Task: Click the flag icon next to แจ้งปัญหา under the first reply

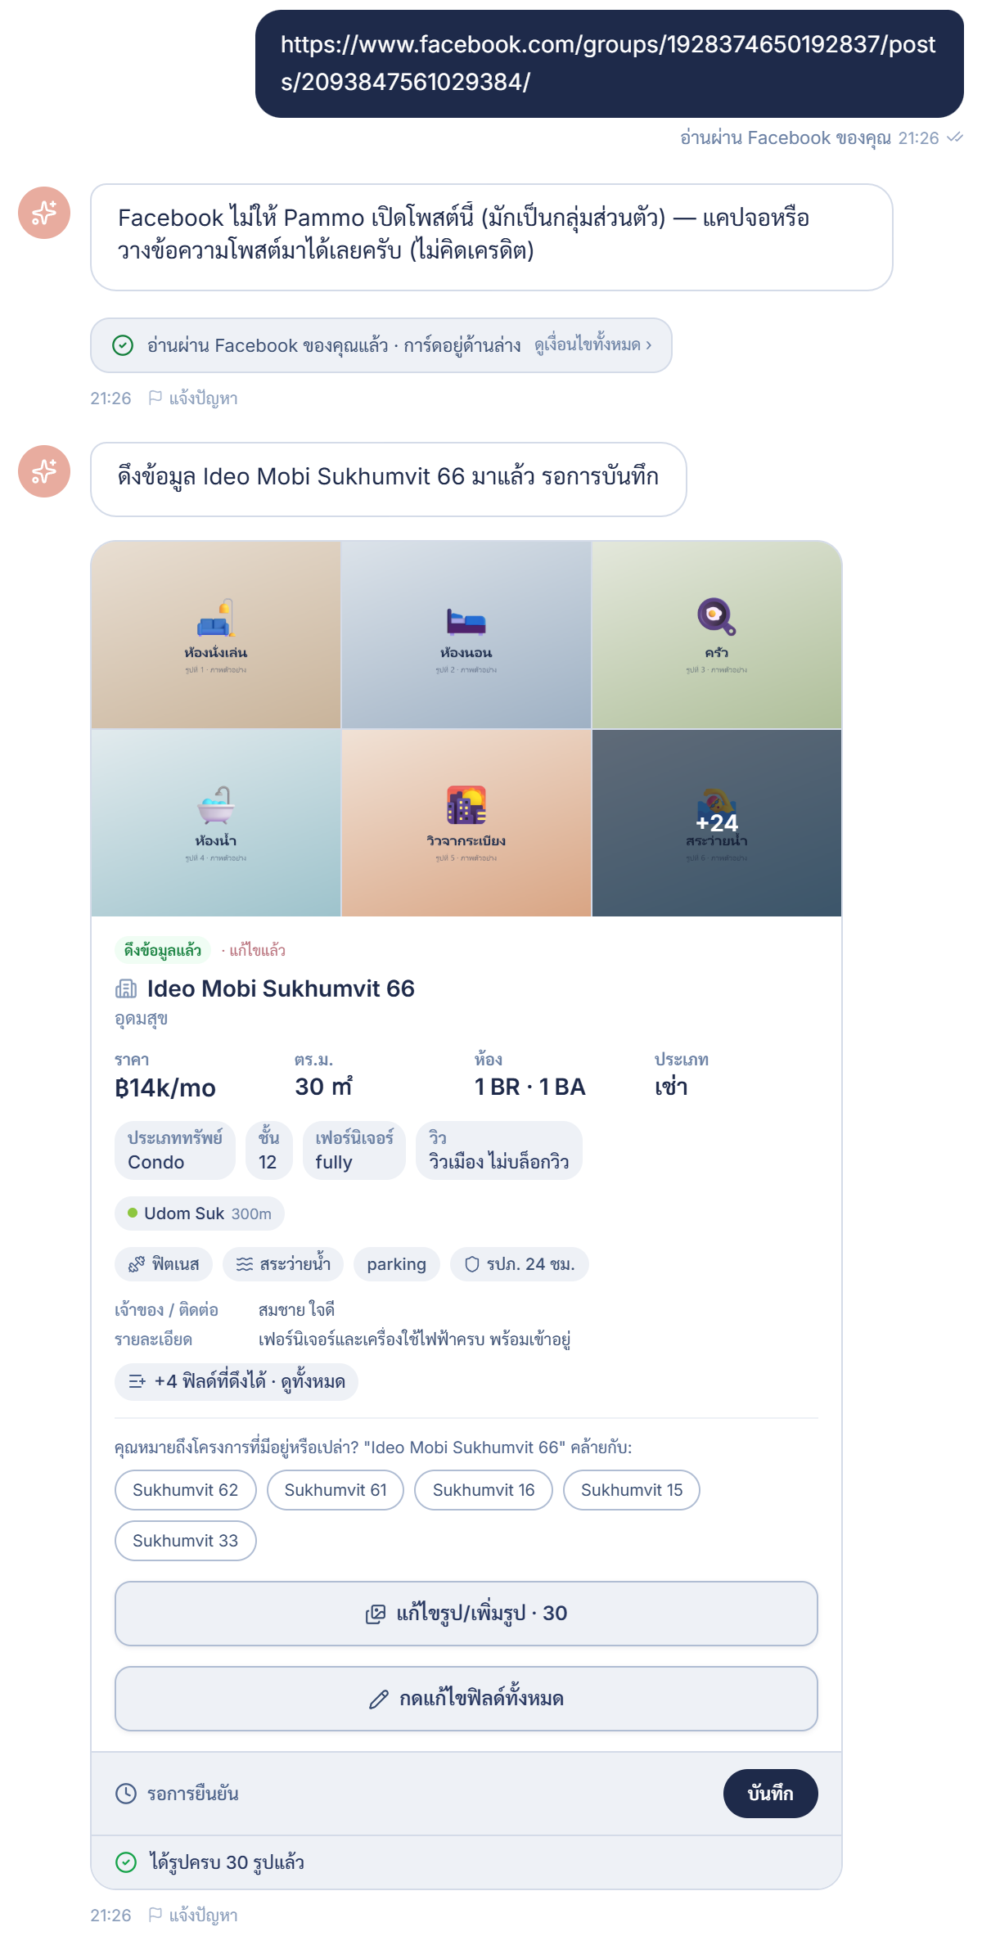Action: (x=155, y=398)
